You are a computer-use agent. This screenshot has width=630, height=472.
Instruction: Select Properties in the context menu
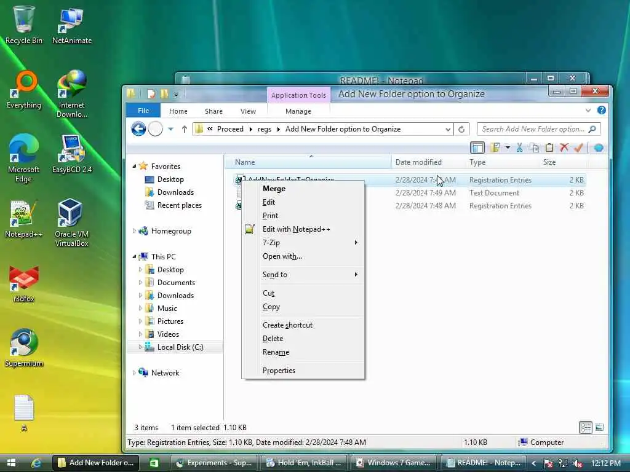pos(303,371)
